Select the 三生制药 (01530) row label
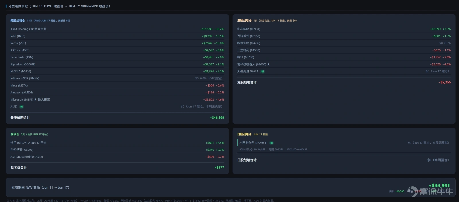This screenshot has height=202, width=459. tap(249, 50)
